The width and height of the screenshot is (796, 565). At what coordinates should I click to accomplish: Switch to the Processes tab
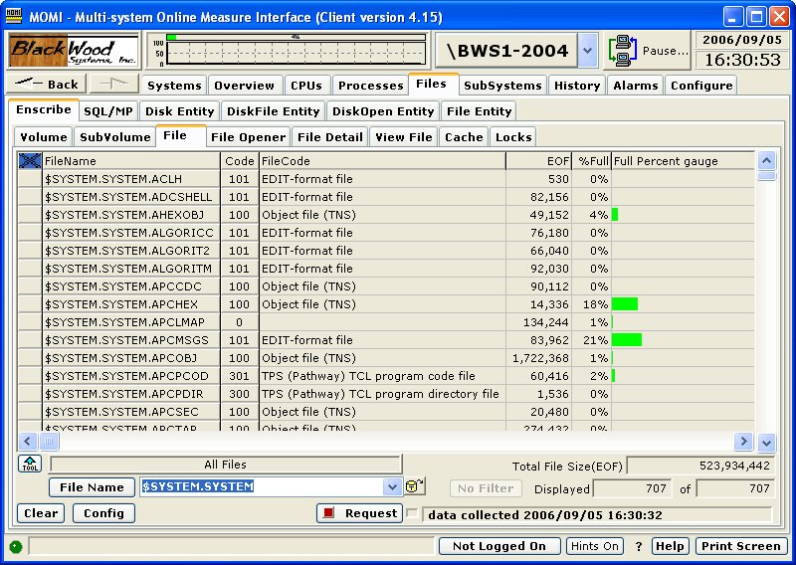pyautogui.click(x=369, y=86)
